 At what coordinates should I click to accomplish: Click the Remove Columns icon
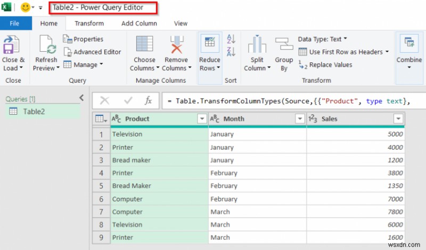click(x=177, y=45)
